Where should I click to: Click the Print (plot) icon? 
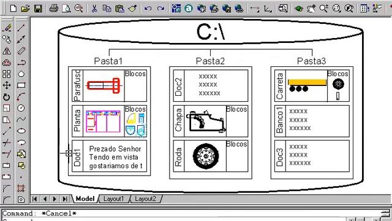coord(54,9)
